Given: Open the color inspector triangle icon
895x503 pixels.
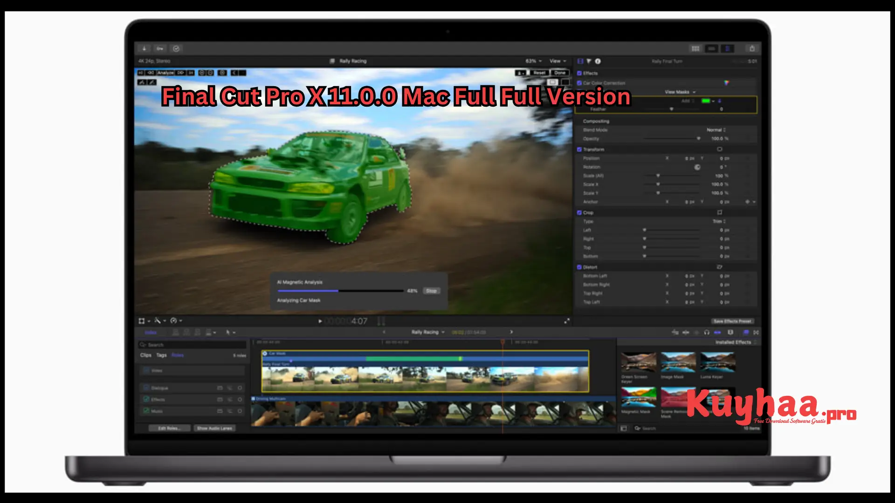Looking at the screenshot, I should [589, 61].
